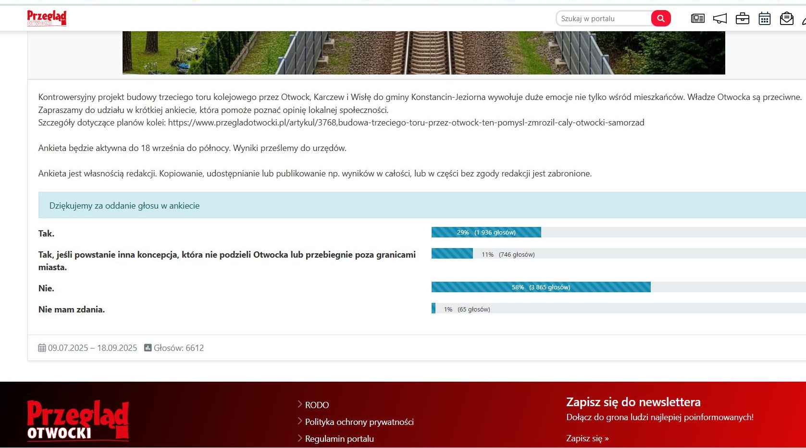Click the 'Tak, jeśli powstanie inna koncepcja' answer
Screen dimensions: 806x448
(x=227, y=261)
